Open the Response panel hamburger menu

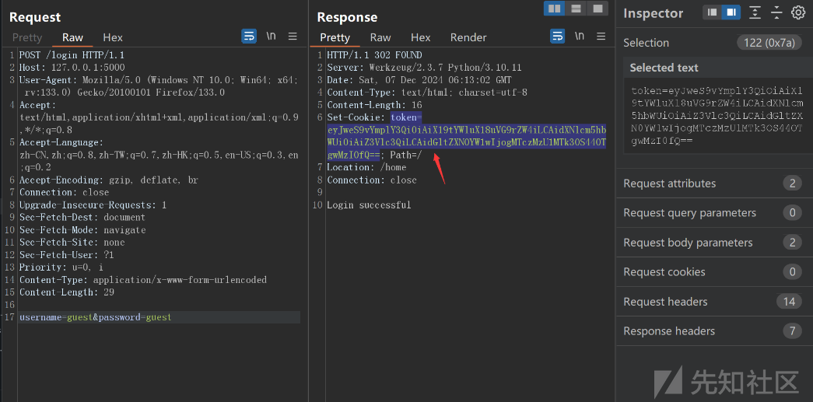pyautogui.click(x=601, y=37)
